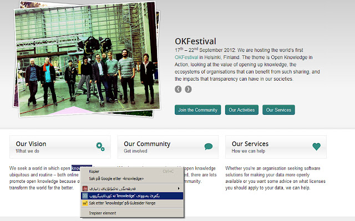Choose Kopier from the context menu
Image resolution: width=355 pixels, height=221 pixels.
132,171
